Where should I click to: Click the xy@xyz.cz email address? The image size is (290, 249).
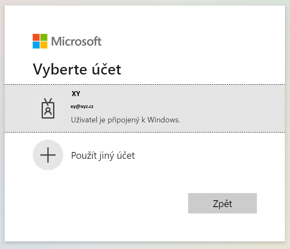(x=82, y=106)
